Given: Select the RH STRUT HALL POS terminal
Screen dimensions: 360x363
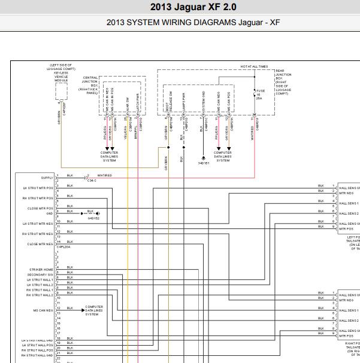Looking at the screenshot, I should point(38,350).
